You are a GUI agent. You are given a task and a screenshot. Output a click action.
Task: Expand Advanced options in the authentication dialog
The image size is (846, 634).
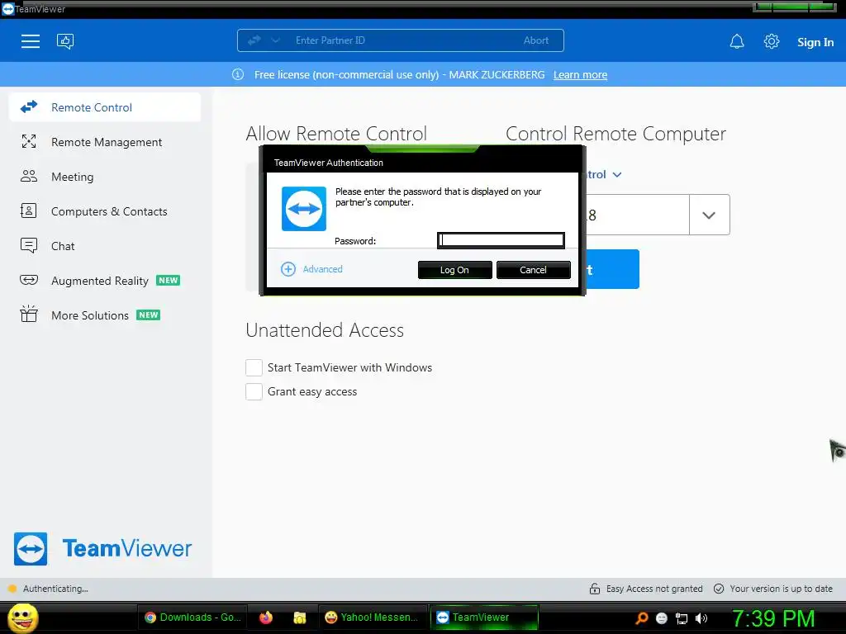point(311,269)
